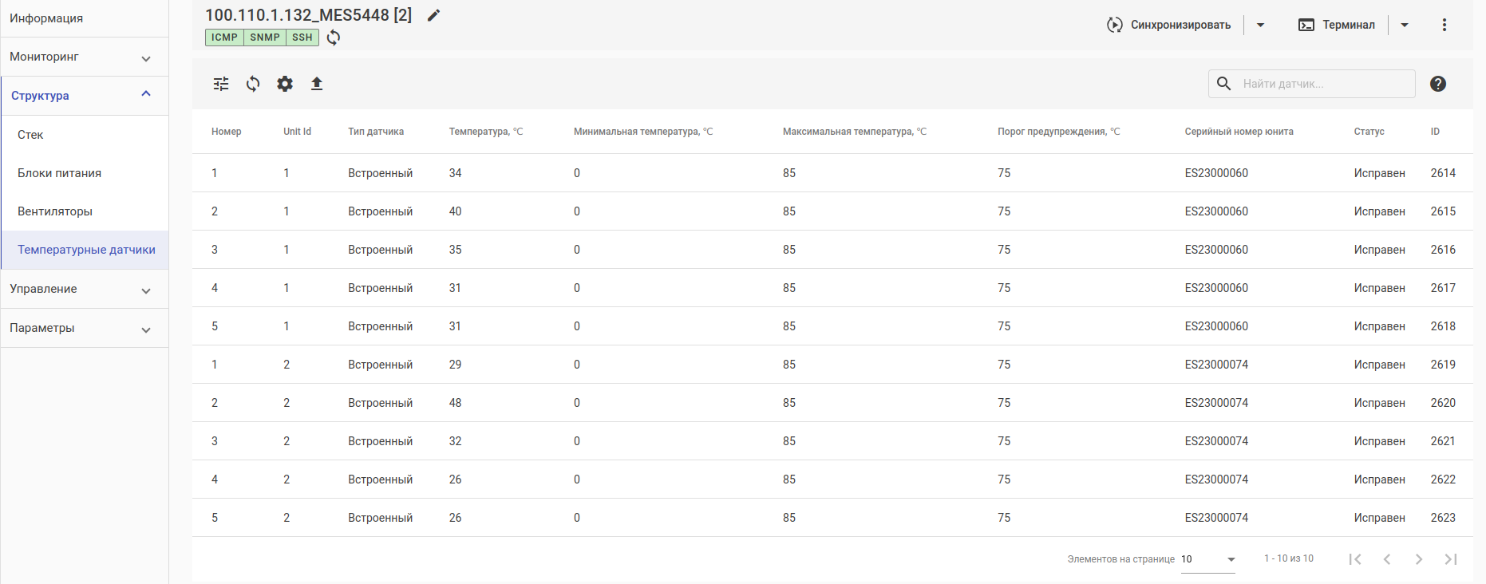Open table settings gear icon

coord(285,84)
